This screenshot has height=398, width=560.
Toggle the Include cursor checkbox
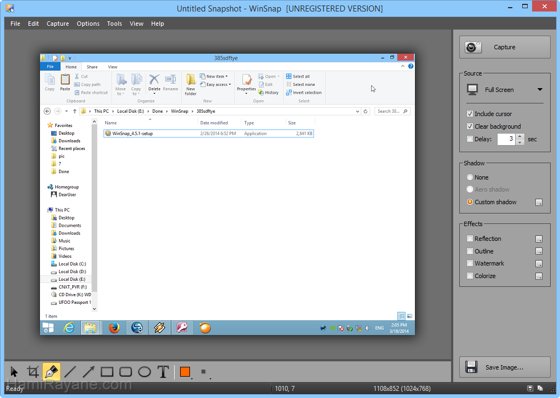[470, 114]
